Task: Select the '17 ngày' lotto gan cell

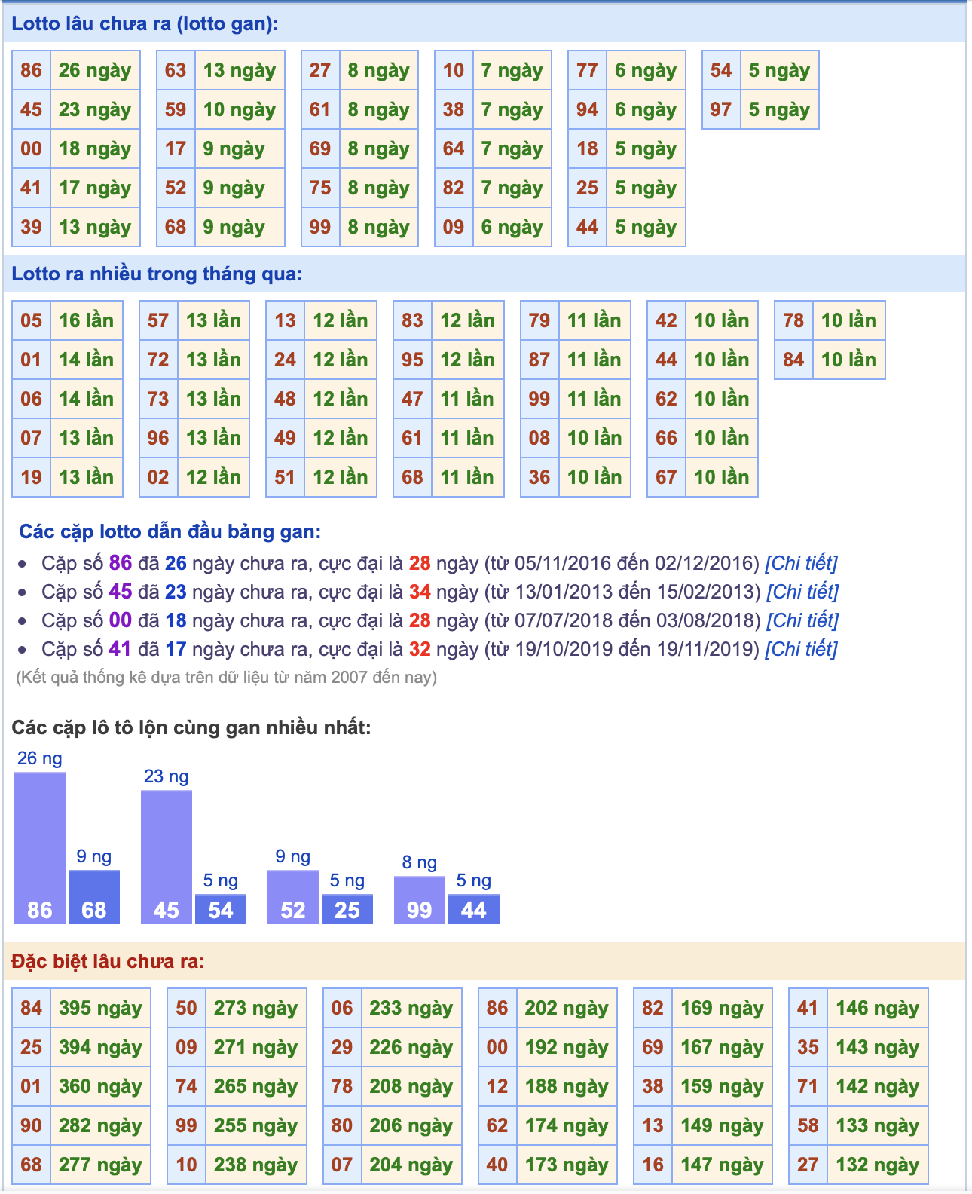Action: (95, 188)
